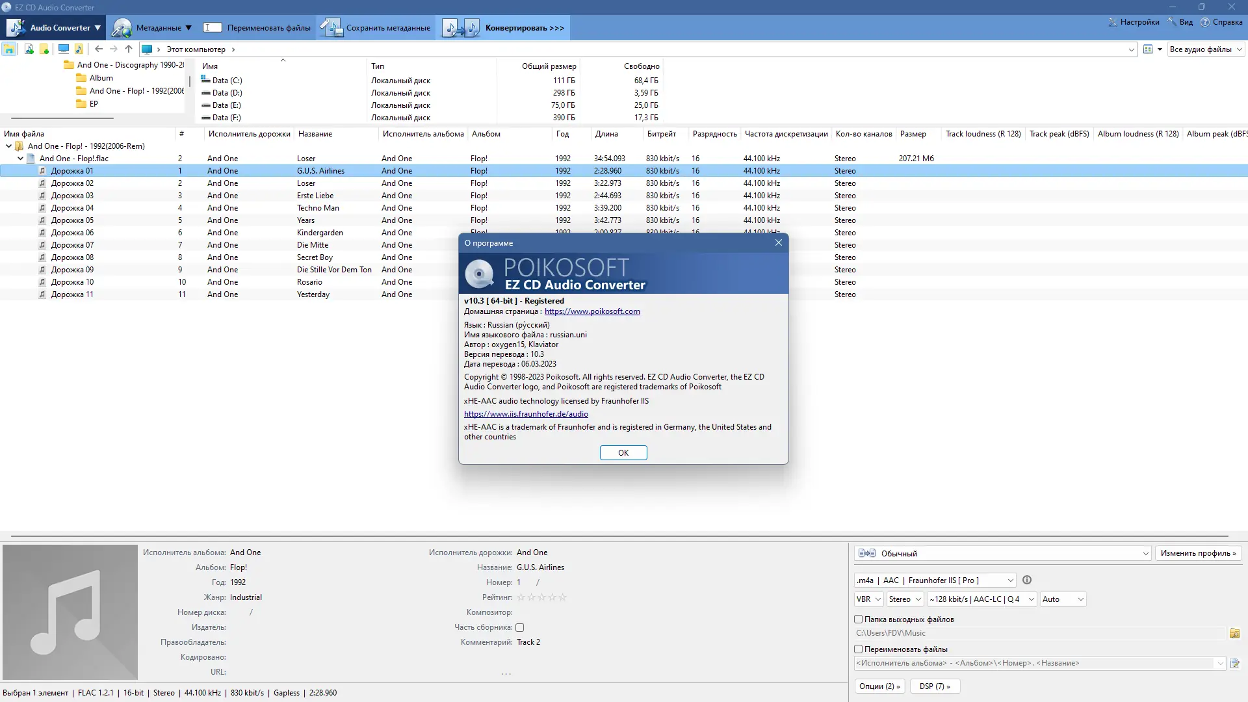Click the encoder info icon beside format dropdown
Viewport: 1248px width, 702px height.
tap(1027, 580)
